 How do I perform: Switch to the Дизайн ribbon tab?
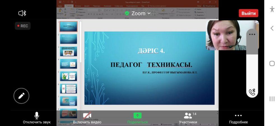click(87, 6)
